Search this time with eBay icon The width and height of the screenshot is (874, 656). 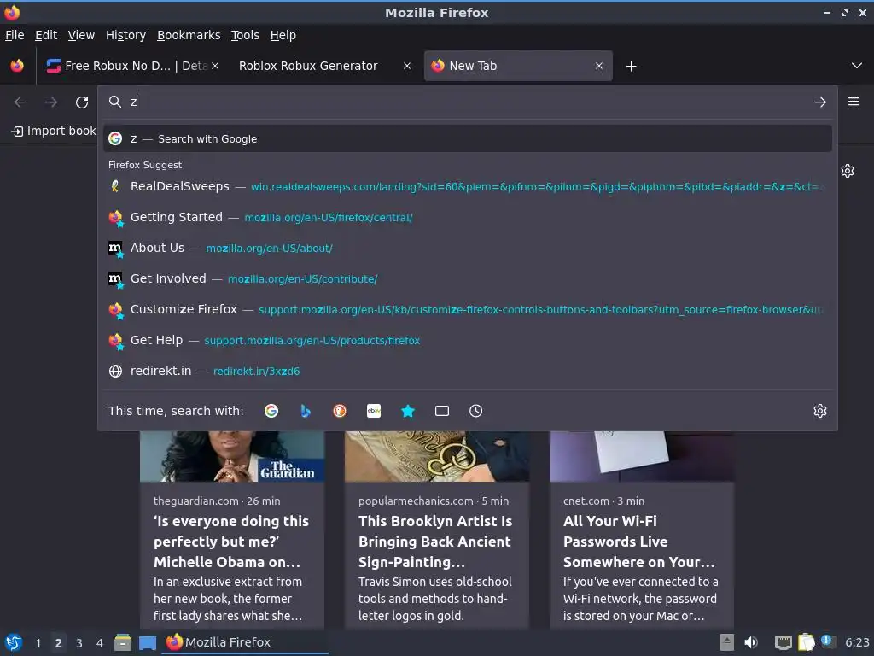[374, 411]
